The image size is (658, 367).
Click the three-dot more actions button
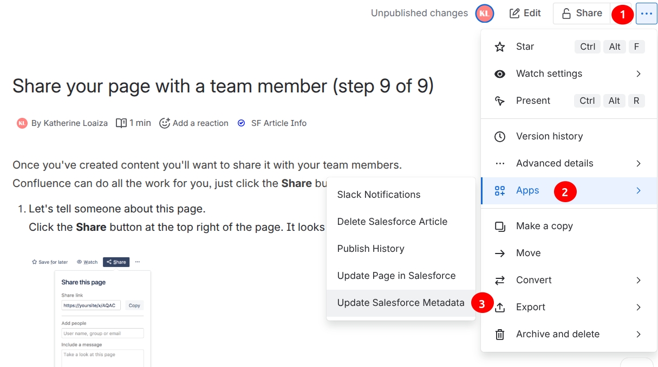coord(647,14)
